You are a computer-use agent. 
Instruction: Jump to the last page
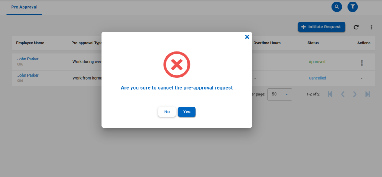tap(367, 94)
